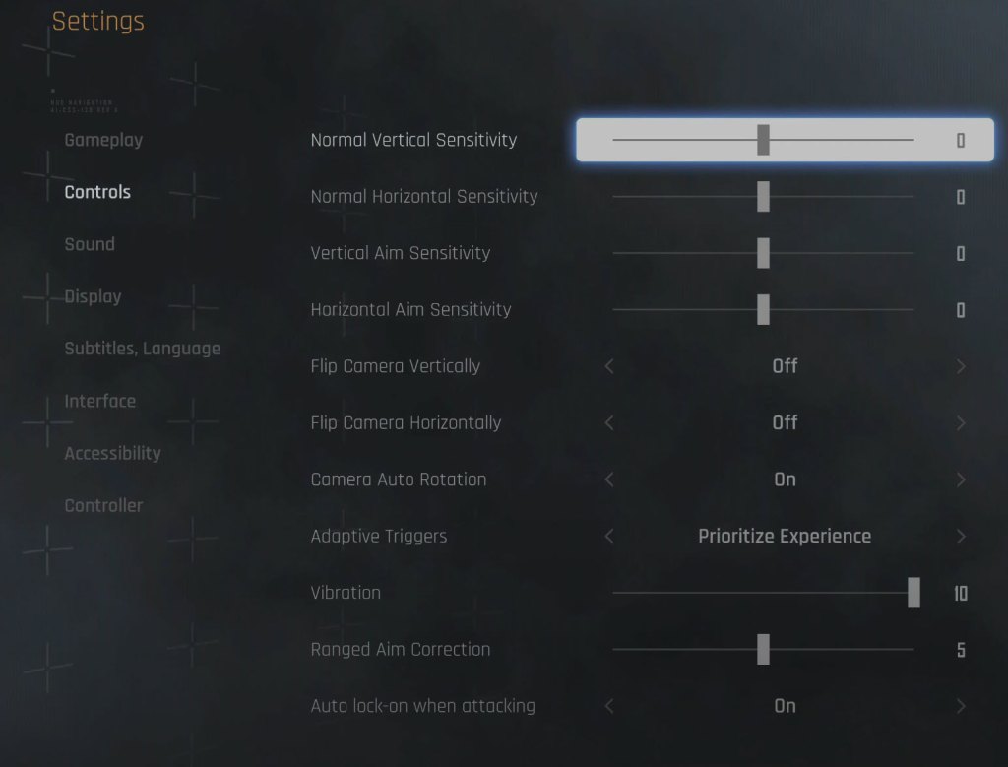Open the Display settings section
This screenshot has height=767, width=1008.
click(x=93, y=296)
